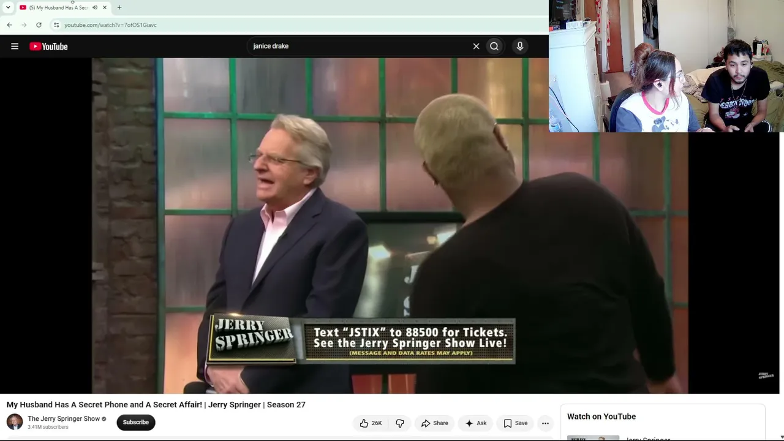Visit The Jerry Springer Show channel name link

point(64,419)
